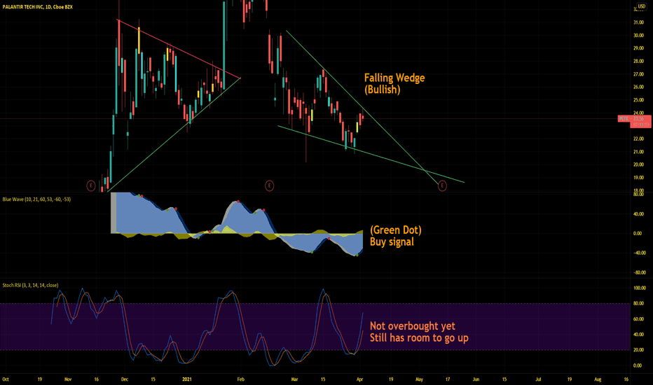Click the Nov label on time axis
Screen dimensions: 653x385
pos(68,379)
